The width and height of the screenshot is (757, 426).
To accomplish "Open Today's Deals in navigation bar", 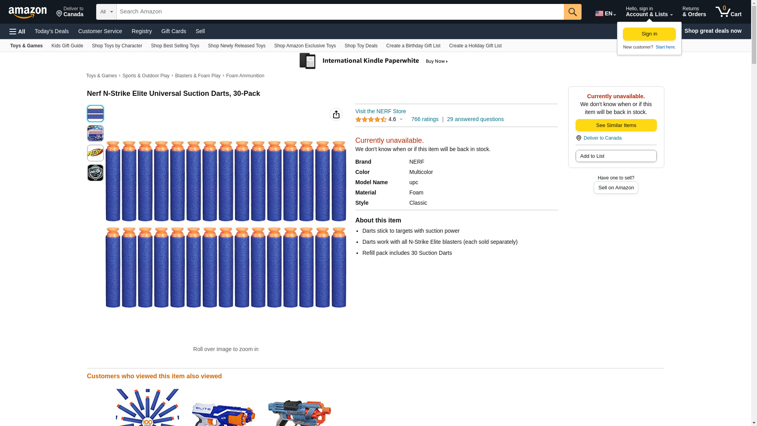I will click(x=52, y=31).
